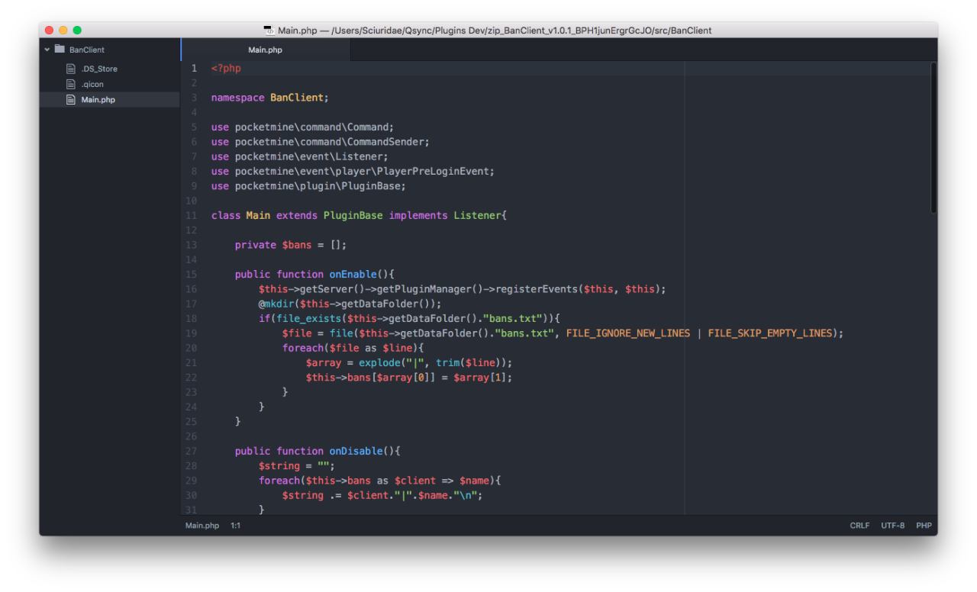Viewport: 977px width, 592px height.
Task: Click 'use pocketmine\event\Listener;' line
Action: pos(299,156)
